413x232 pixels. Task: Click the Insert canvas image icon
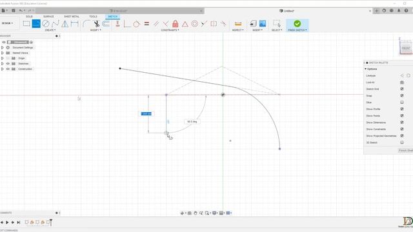click(x=263, y=24)
